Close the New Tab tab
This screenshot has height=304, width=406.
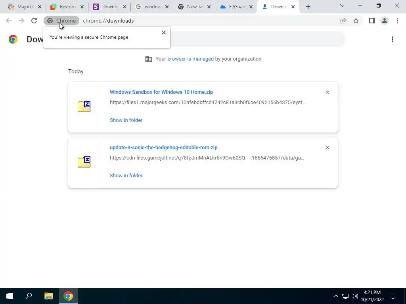point(209,7)
